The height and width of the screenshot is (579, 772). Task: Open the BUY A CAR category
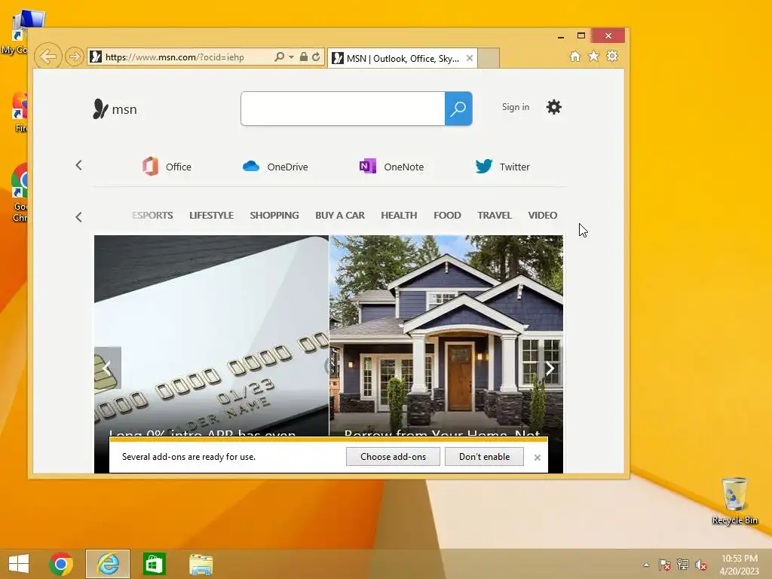tap(340, 215)
